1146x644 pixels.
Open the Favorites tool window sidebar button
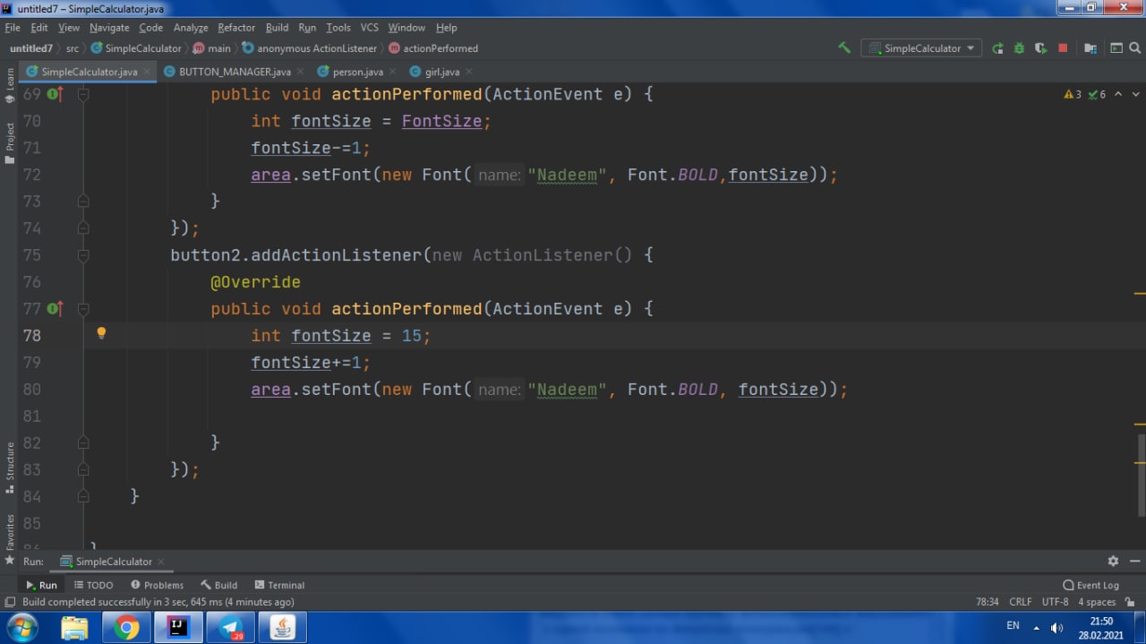pyautogui.click(x=10, y=540)
